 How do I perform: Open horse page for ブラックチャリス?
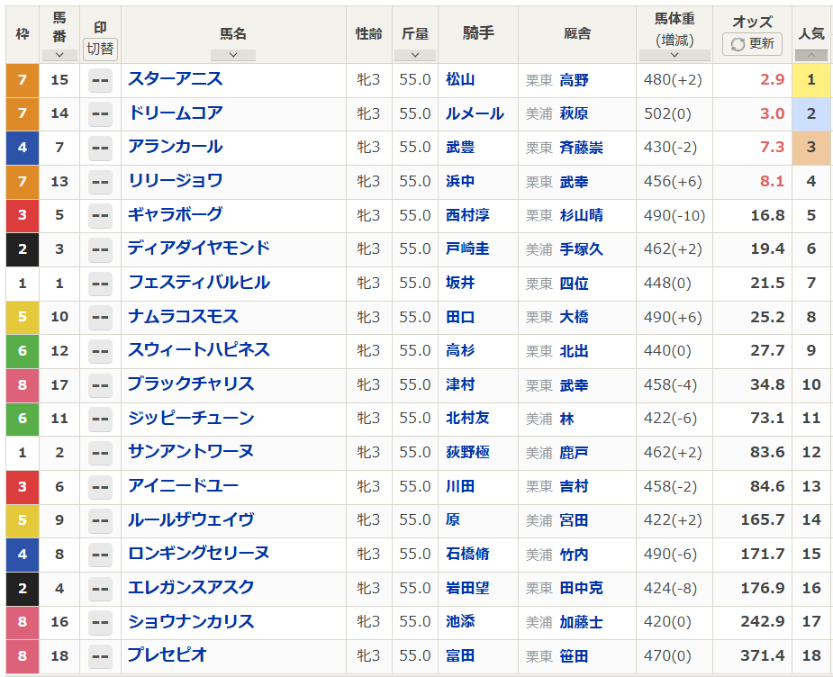pos(191,384)
